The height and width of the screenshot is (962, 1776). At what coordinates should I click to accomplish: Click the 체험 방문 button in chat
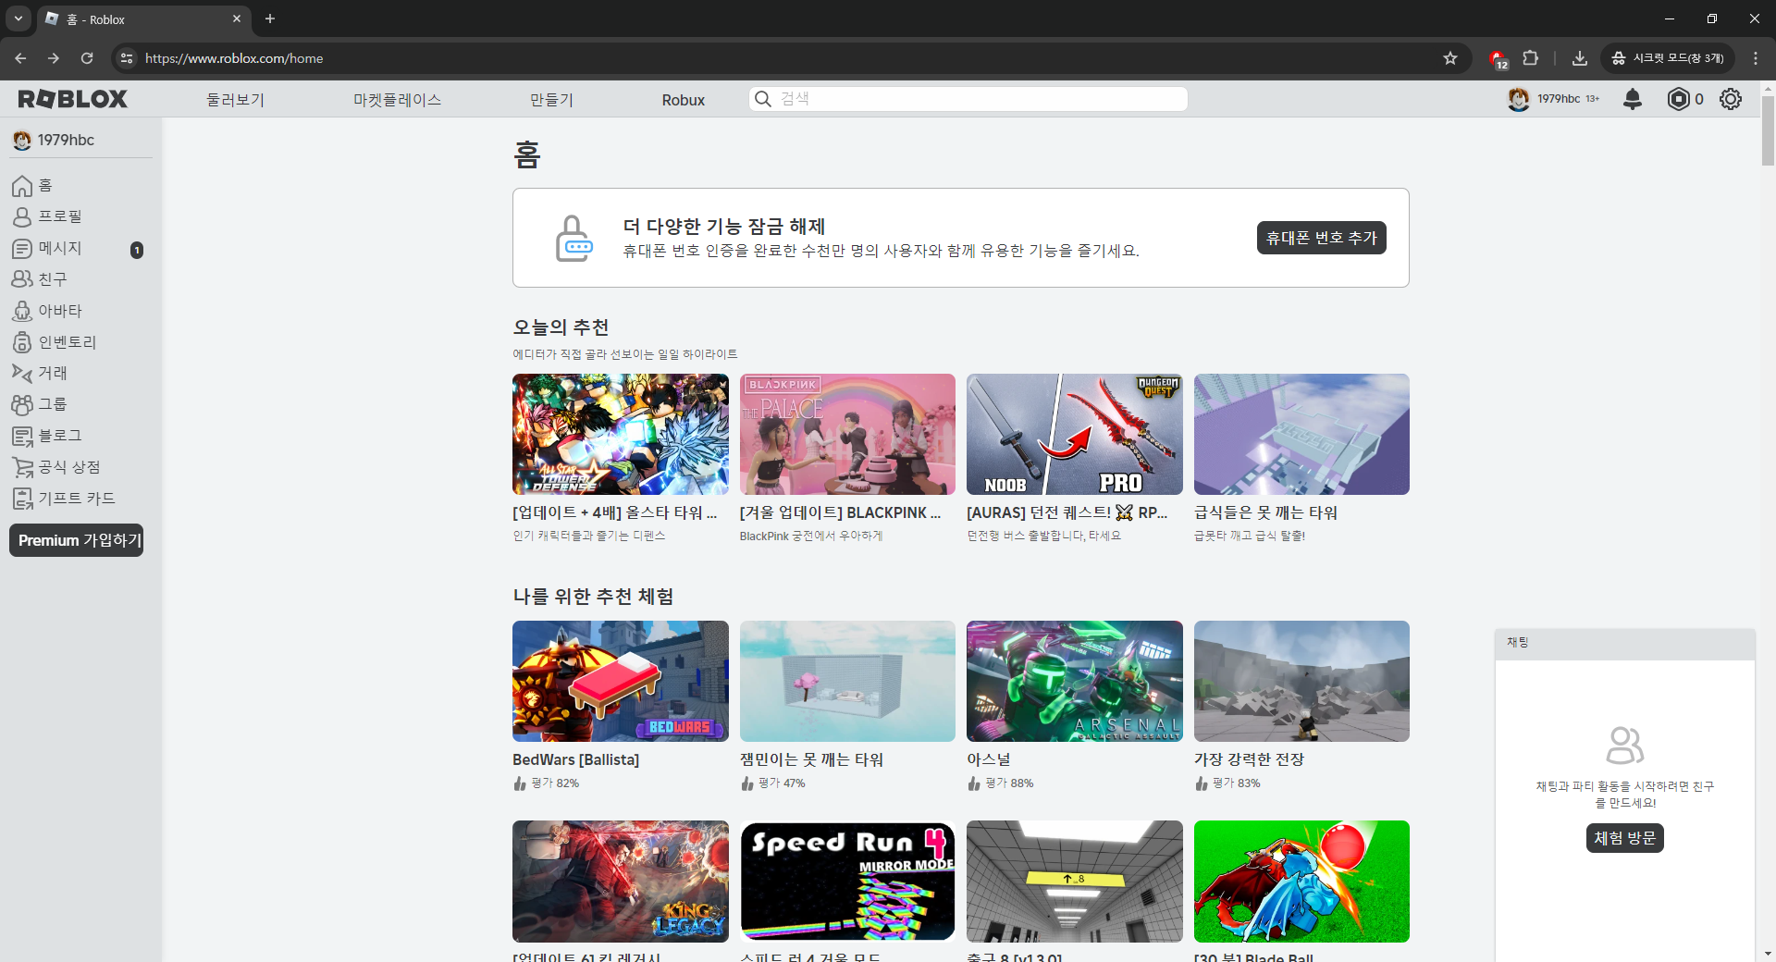point(1624,838)
